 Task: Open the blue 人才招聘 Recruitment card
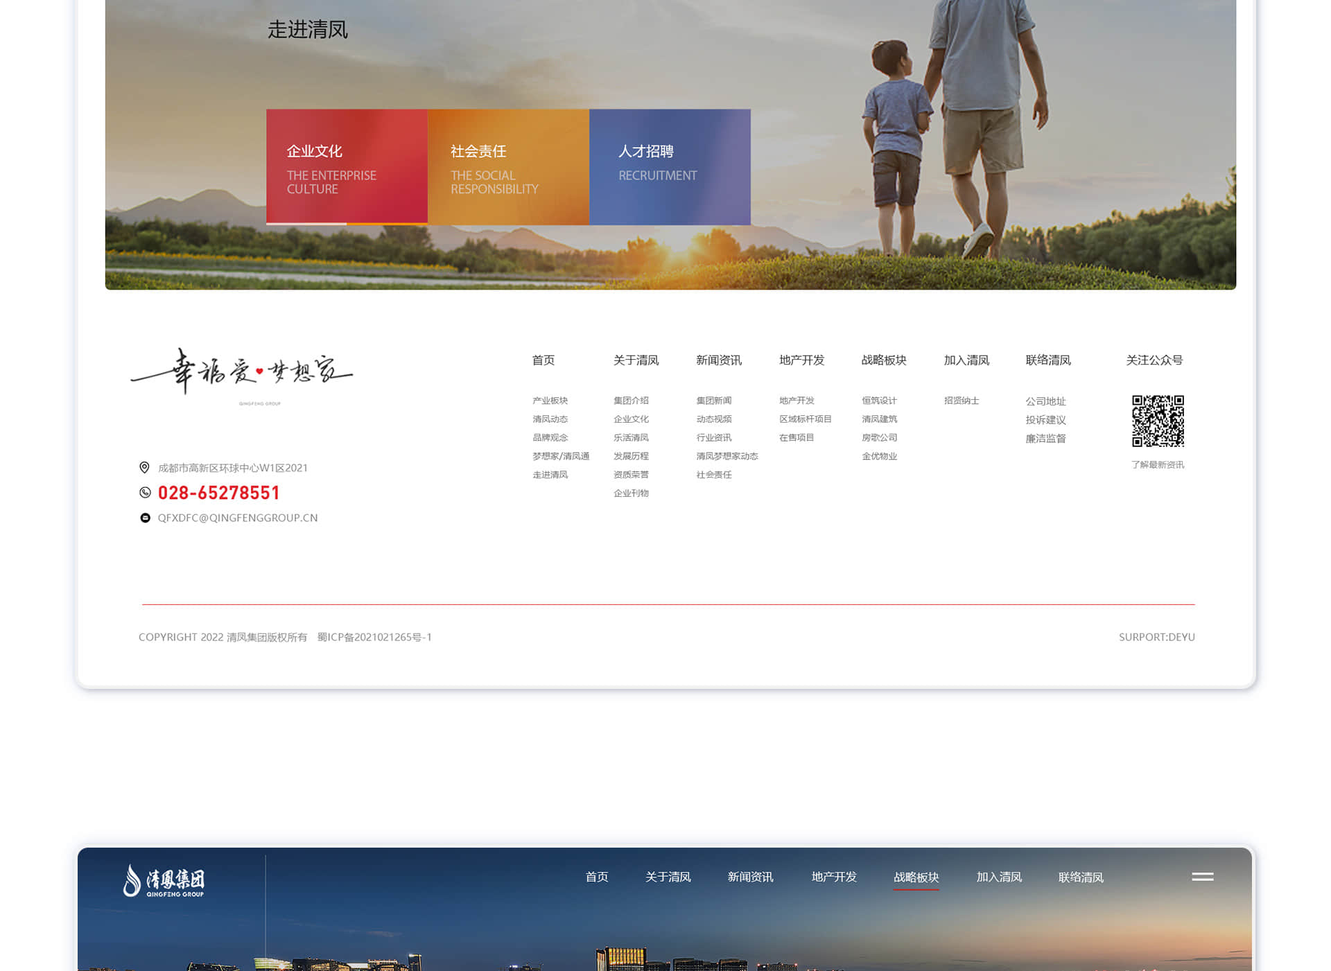(x=670, y=166)
